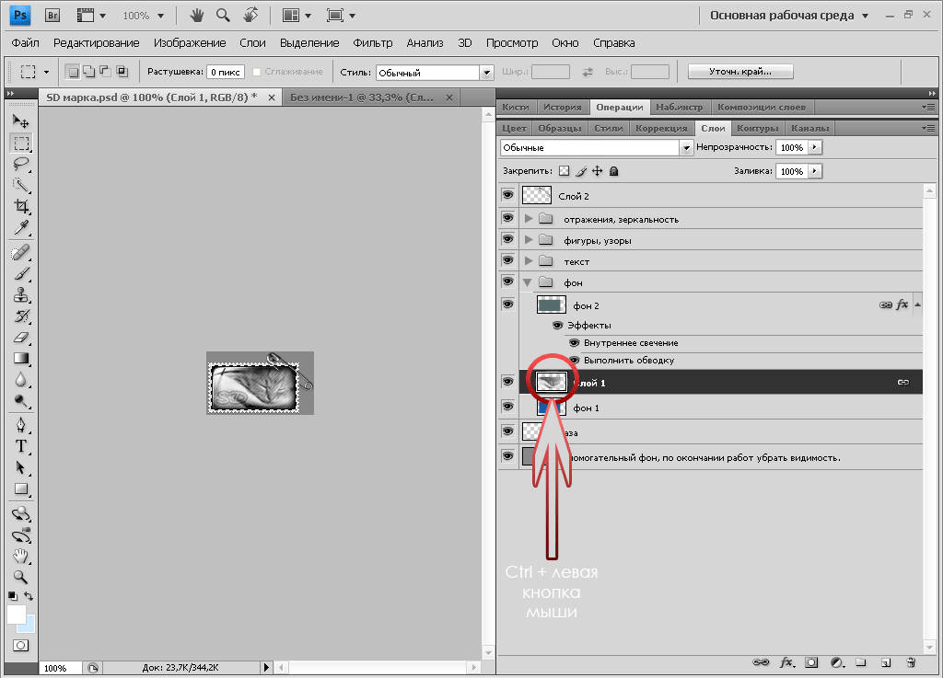
Task: Launch Adobe Bridge
Action: click(x=52, y=16)
